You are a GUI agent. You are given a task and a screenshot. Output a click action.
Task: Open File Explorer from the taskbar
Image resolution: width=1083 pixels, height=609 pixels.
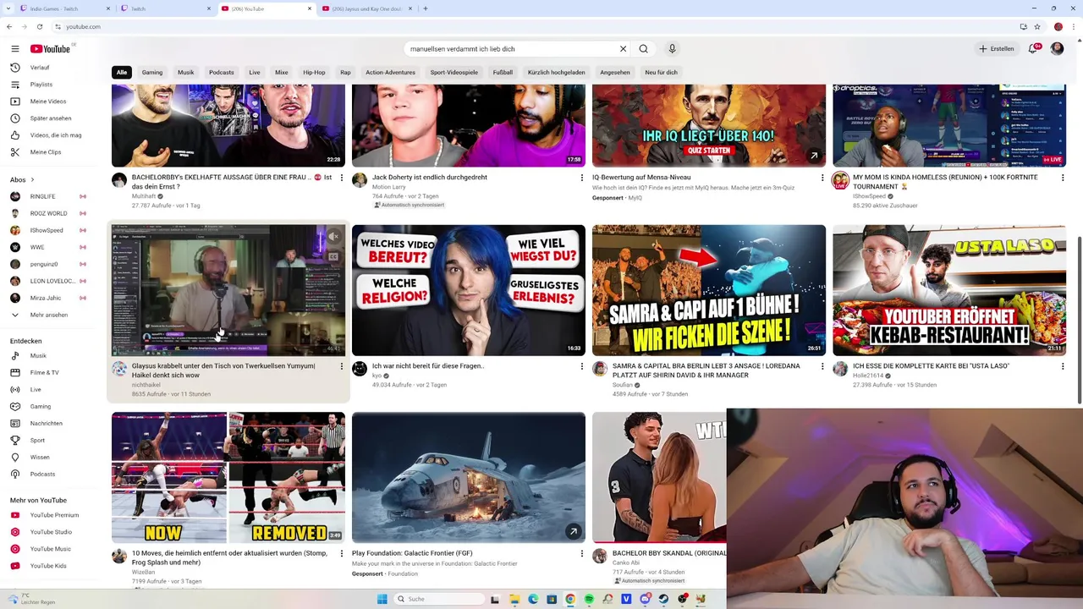pos(514,599)
